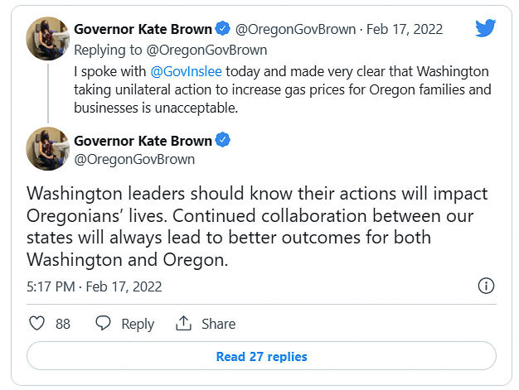Viewport: 519px width, 390px height.
Task: Click the Share label
Action: coord(218,324)
